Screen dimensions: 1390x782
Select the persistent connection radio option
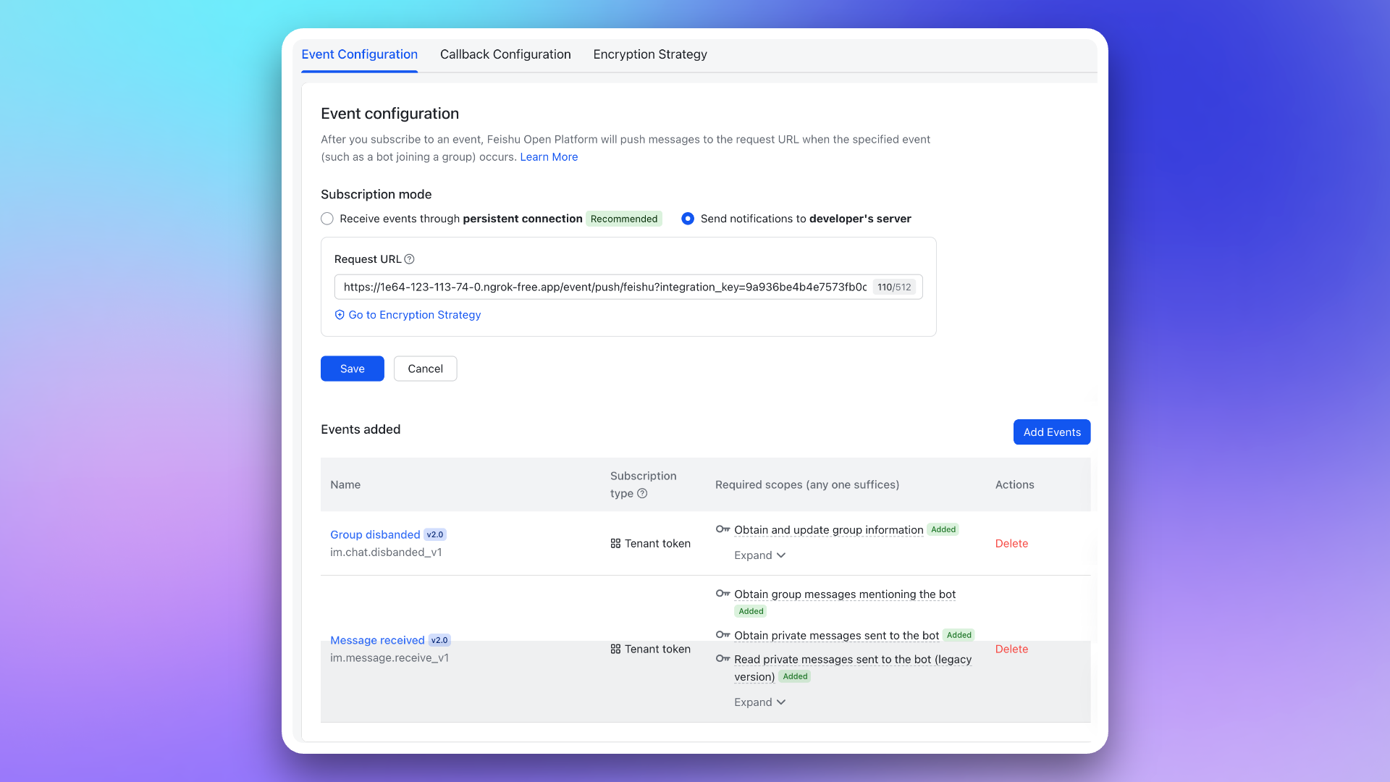(327, 219)
